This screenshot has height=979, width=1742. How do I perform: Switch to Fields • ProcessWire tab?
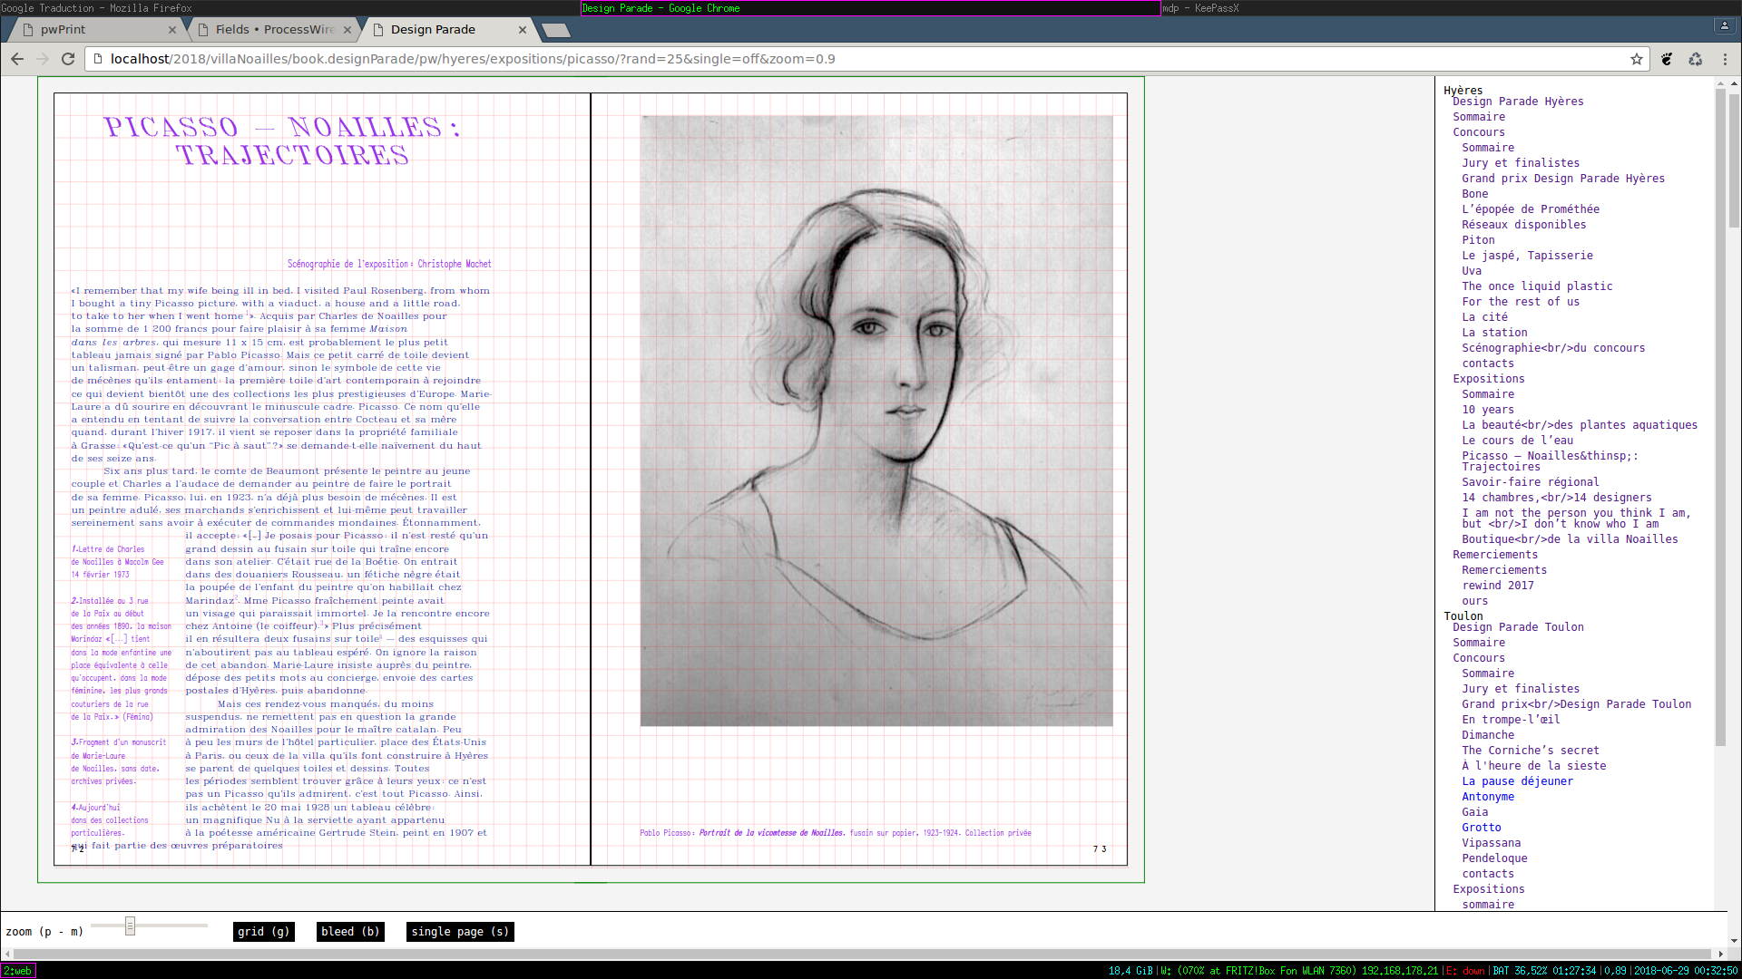pos(274,30)
